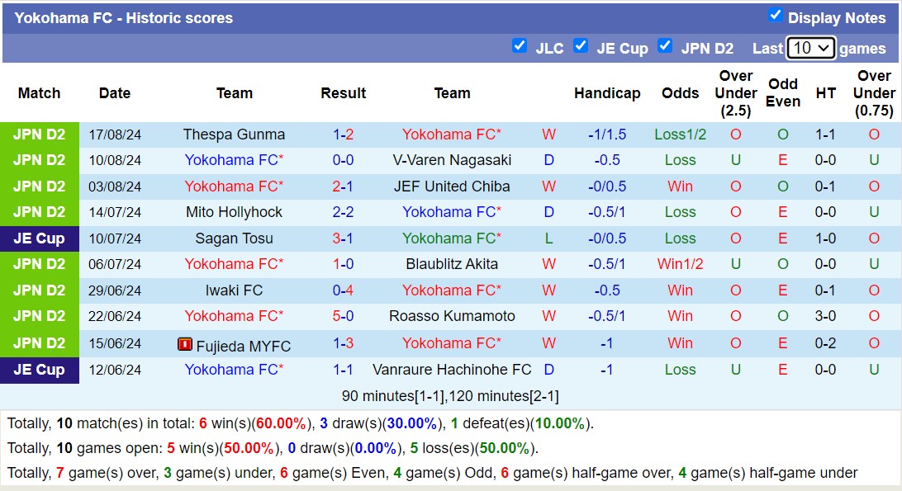
Task: Click the JE Cup badge on the Vanraure Hachinohe row
Action: [39, 370]
